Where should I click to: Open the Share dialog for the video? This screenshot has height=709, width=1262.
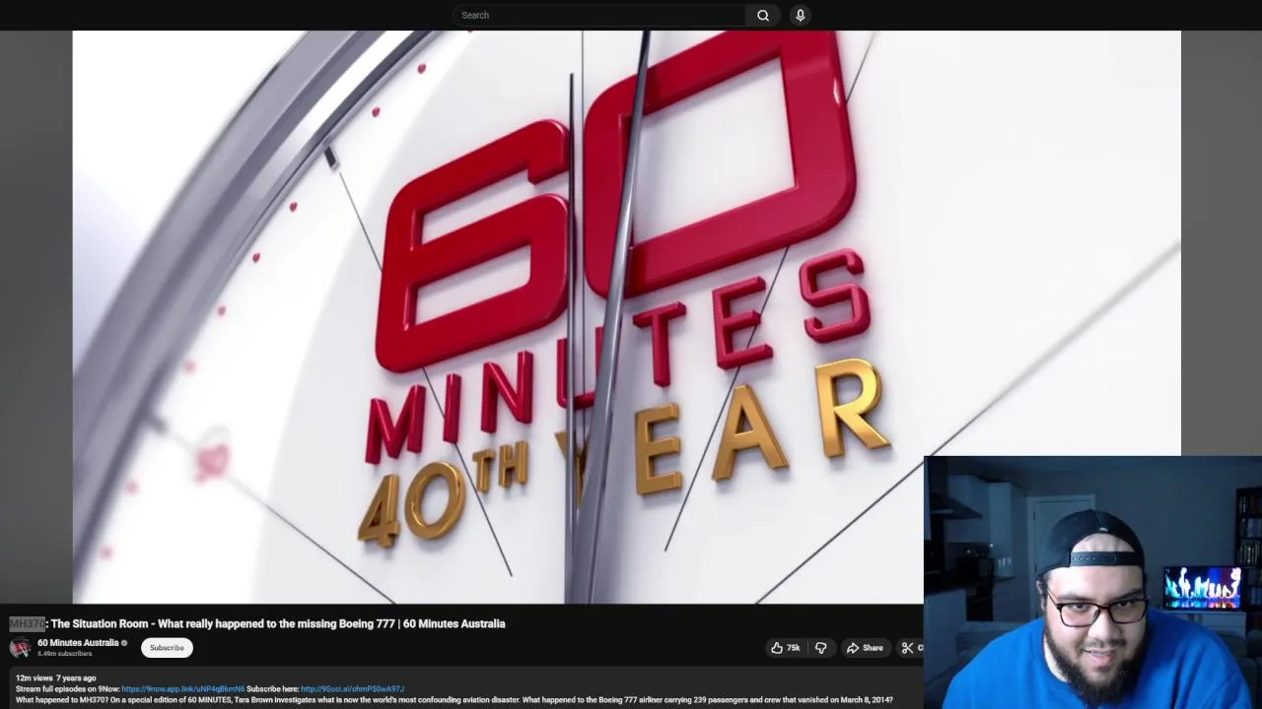(865, 648)
